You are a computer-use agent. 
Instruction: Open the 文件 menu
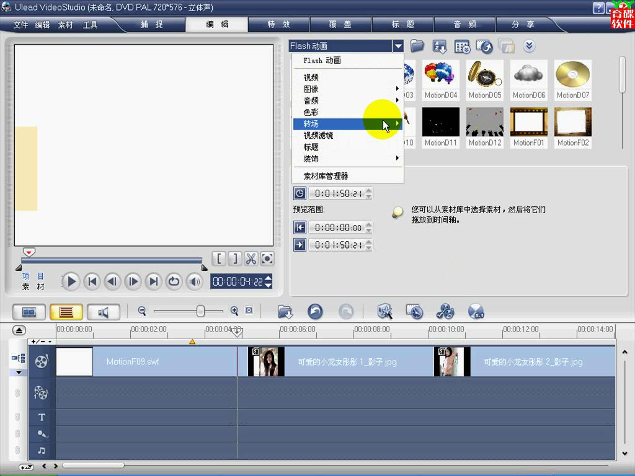(x=20, y=25)
